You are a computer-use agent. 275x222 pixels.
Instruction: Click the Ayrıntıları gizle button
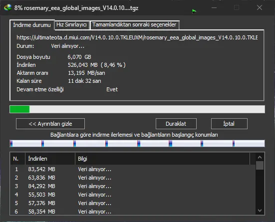pos(50,124)
